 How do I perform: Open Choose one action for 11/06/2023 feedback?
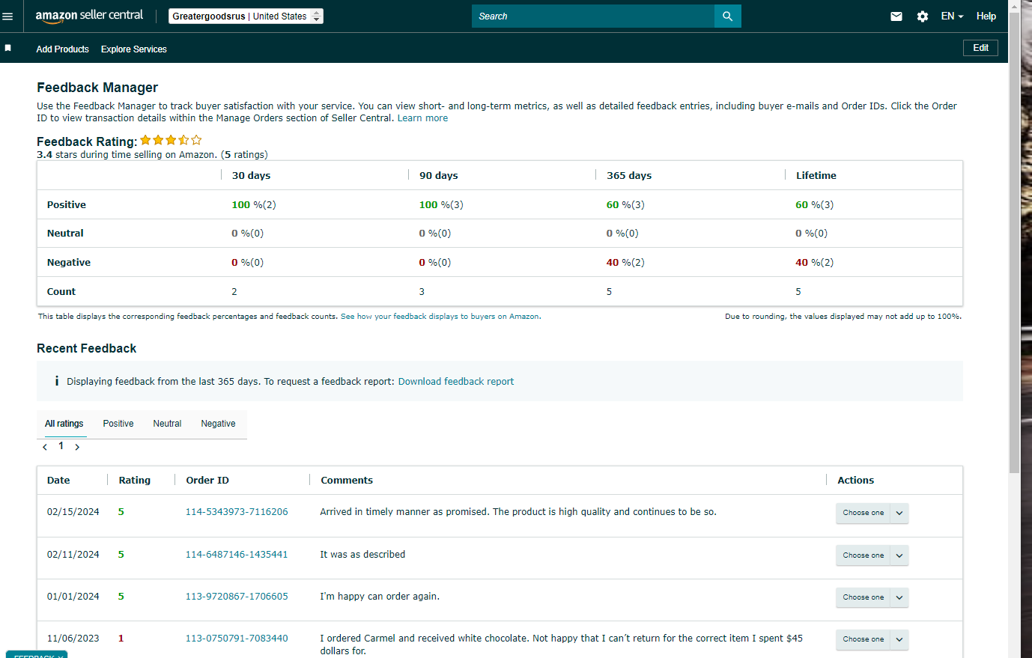click(x=872, y=639)
